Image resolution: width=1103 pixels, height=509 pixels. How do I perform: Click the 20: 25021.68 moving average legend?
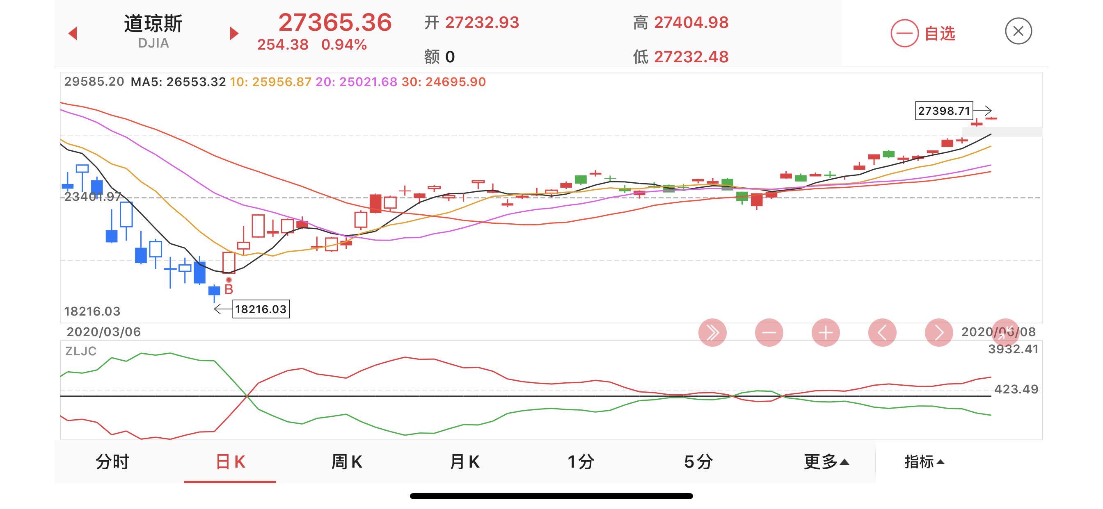coord(356,82)
